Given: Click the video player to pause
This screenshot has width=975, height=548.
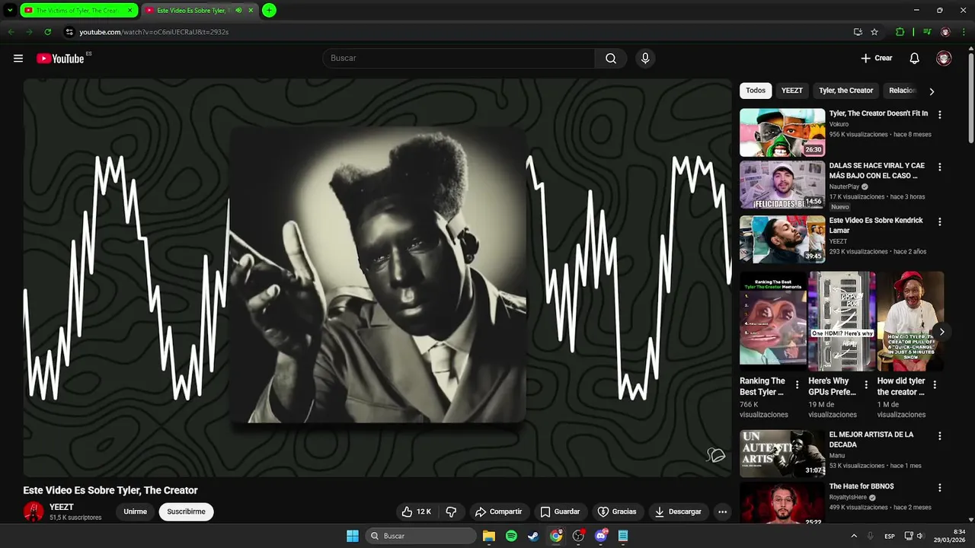Looking at the screenshot, I should (x=377, y=278).
